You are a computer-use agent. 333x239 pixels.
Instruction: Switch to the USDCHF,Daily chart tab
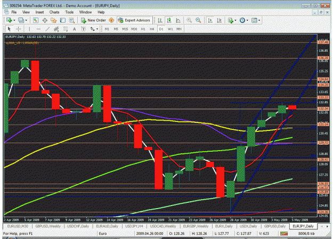tap(78, 226)
